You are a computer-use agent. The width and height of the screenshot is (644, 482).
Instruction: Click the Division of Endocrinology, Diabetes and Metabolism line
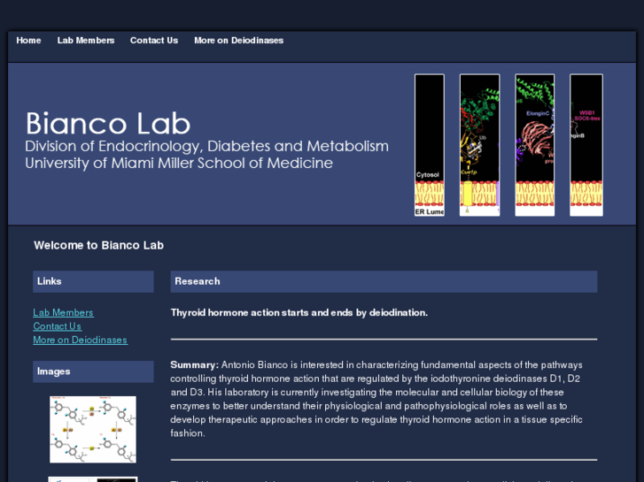(206, 147)
